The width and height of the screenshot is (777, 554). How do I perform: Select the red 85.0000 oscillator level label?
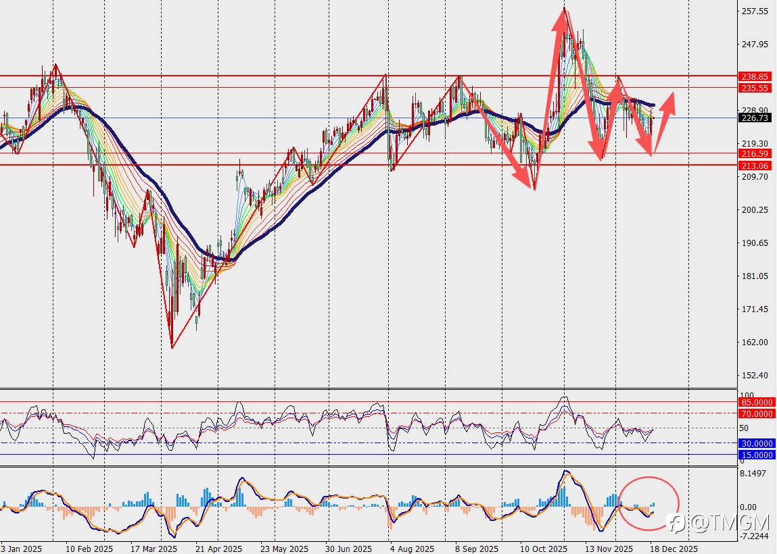(756, 403)
